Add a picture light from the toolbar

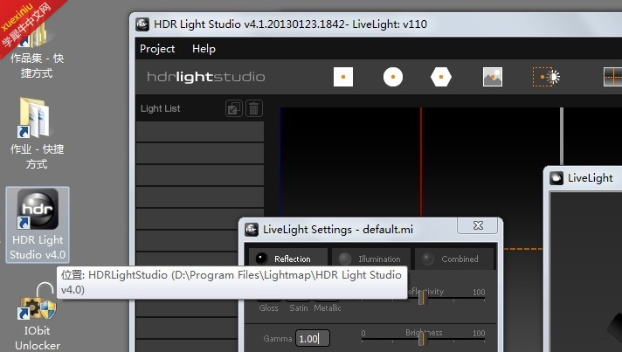493,77
